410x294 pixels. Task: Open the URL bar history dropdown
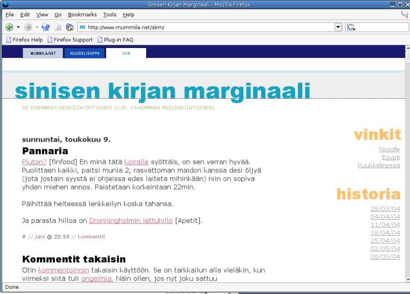pyautogui.click(x=338, y=27)
